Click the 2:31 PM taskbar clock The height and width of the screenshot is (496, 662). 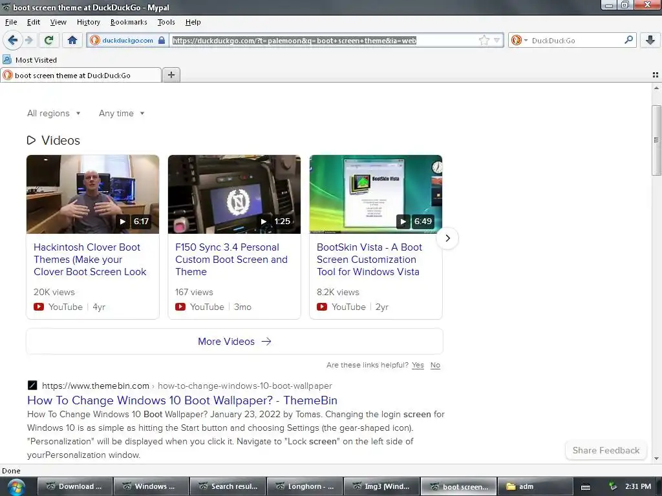point(638,487)
